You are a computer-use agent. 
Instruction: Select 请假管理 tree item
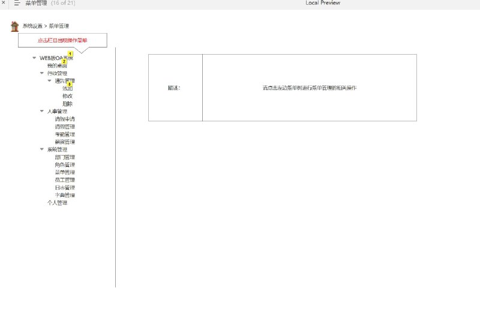(x=65, y=127)
